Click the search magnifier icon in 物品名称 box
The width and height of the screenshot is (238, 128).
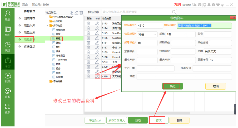[x=174, y=12]
